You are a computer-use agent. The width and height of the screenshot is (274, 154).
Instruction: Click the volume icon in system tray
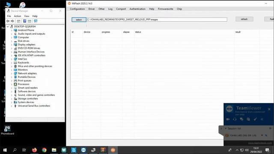[247, 150]
